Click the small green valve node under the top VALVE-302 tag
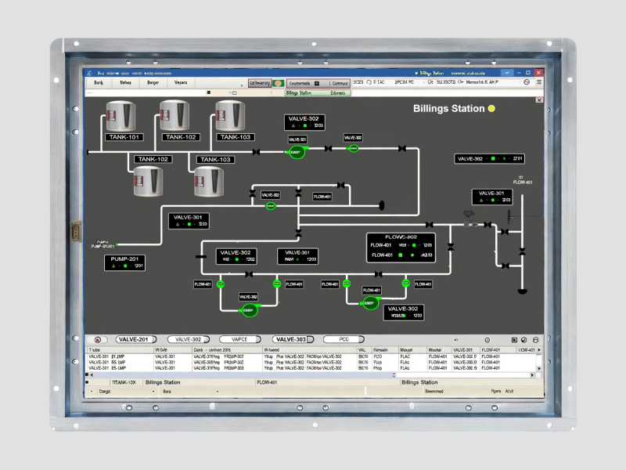Image resolution: width=626 pixels, height=470 pixels. 354,148
